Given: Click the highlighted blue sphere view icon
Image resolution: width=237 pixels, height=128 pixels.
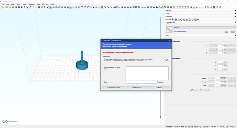Looking at the screenshot, I should 71,7.
